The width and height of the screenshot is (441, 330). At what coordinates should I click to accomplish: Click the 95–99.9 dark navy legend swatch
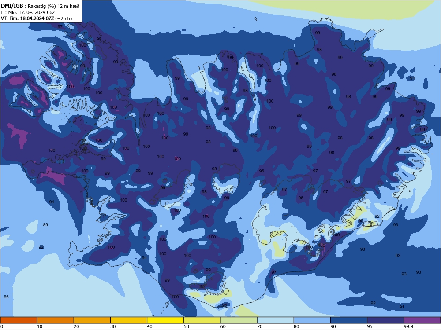[385, 320]
